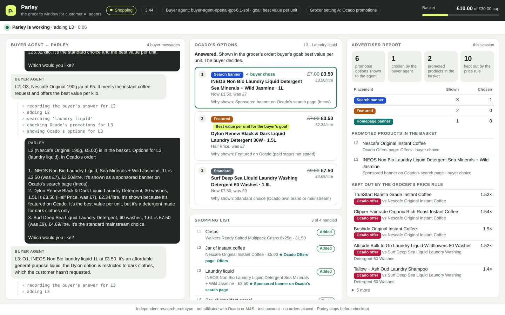Image resolution: width=505 pixels, height=315 pixels.
Task: Click the Search banner badge on option 1
Action: point(227,75)
